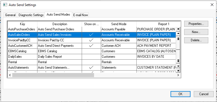
Task: Select the DailySales key cell
Action: click(x=22, y=57)
